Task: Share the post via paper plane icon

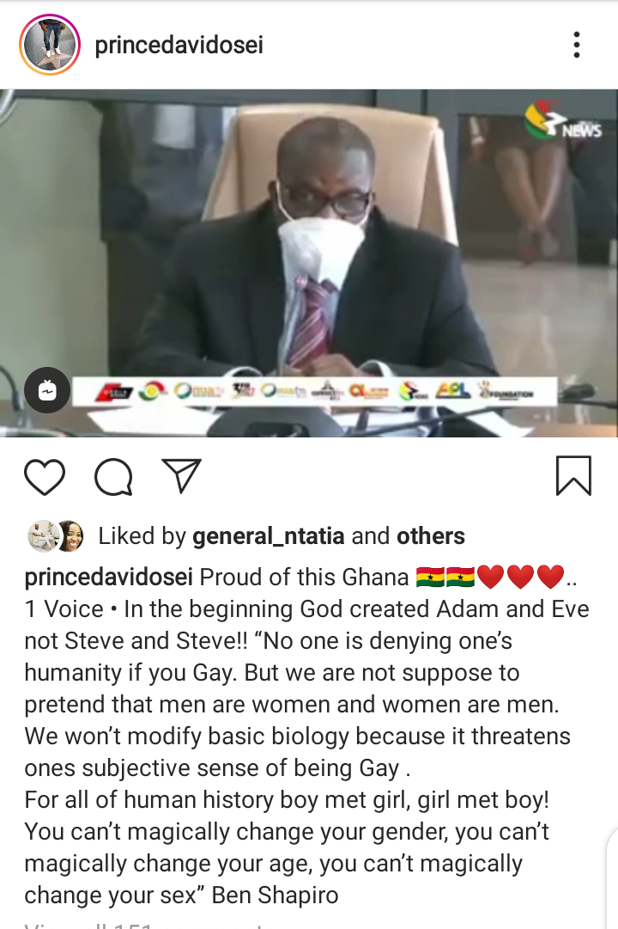Action: 182,476
